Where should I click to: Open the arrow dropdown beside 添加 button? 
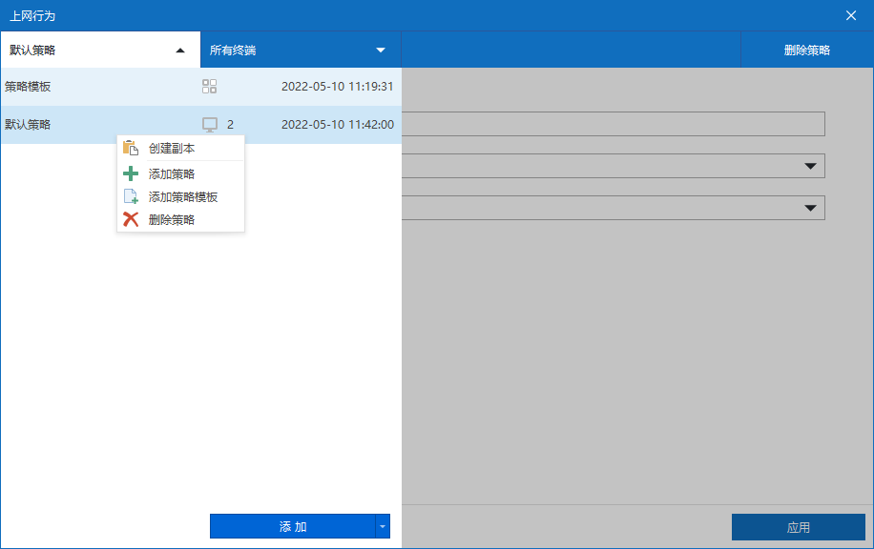coord(383,526)
